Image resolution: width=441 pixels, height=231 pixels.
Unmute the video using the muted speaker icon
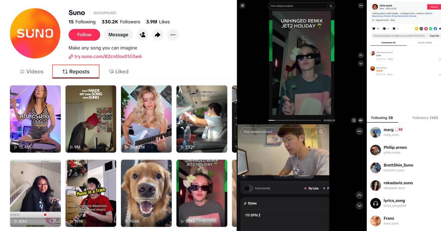[x=361, y=120]
